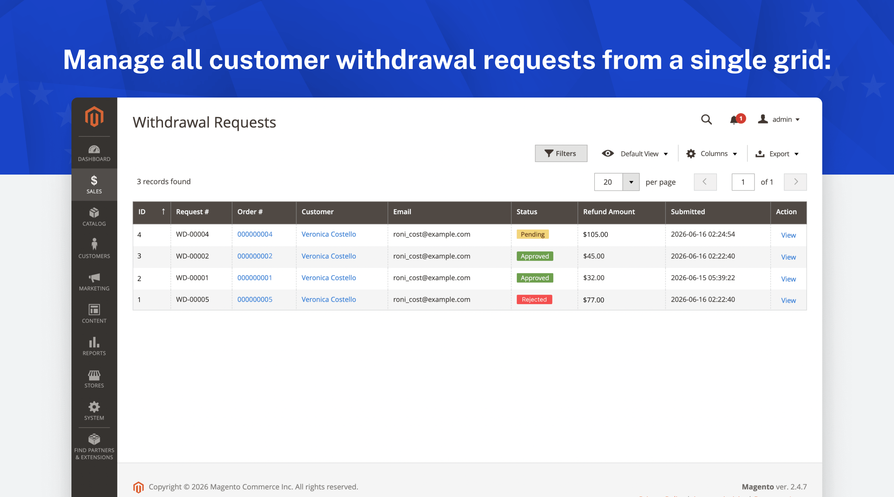This screenshot has width=894, height=497.
Task: Open the Catalog menu
Action: [x=94, y=217]
